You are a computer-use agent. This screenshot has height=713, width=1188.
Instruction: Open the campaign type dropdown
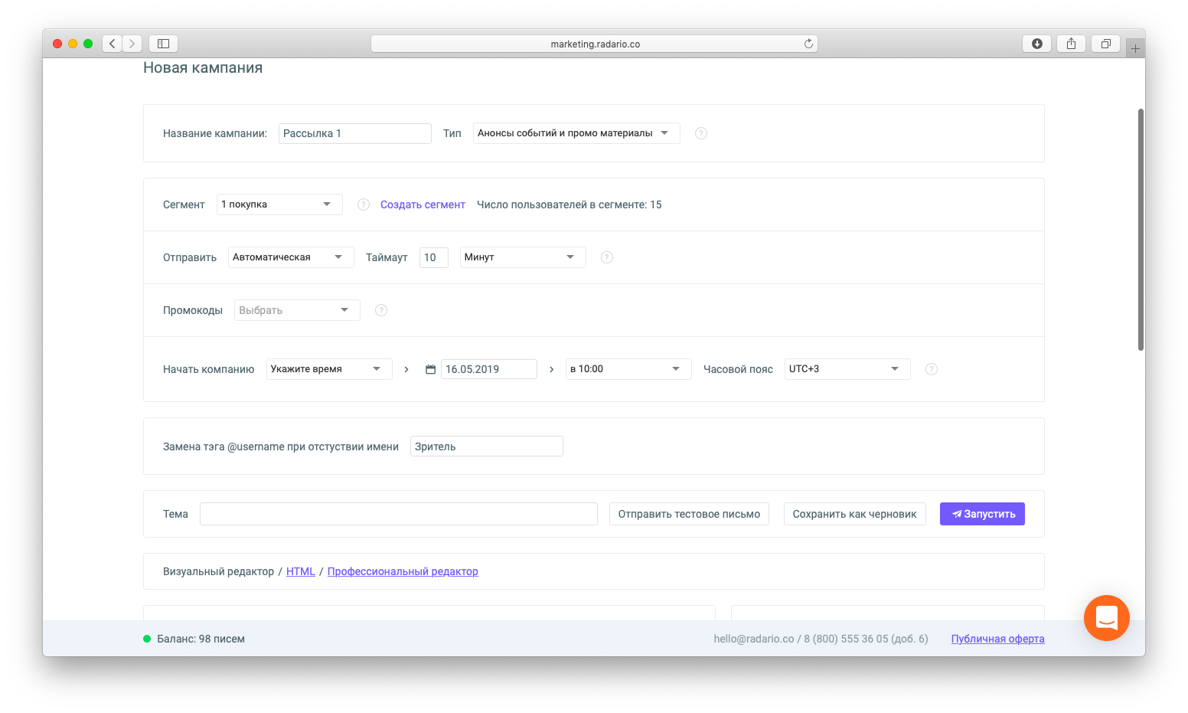click(x=576, y=133)
